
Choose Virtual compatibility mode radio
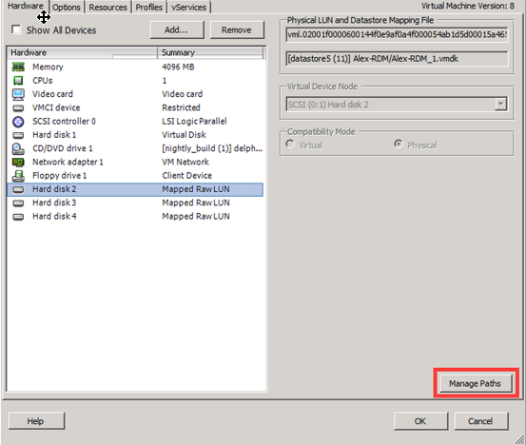coord(290,145)
